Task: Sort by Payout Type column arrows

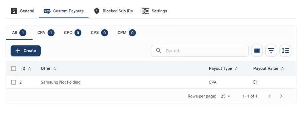Action: 236,68
